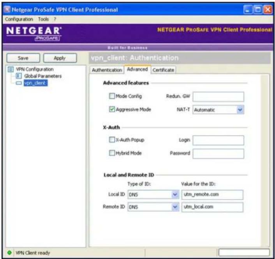Open the Tools menu

[43, 19]
